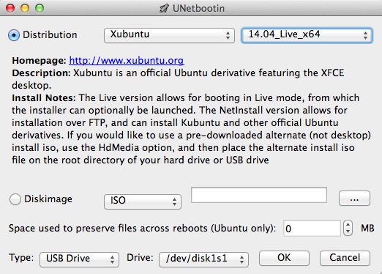The image size is (382, 274).
Task: Click the persistent space MB input field
Action: (x=312, y=229)
